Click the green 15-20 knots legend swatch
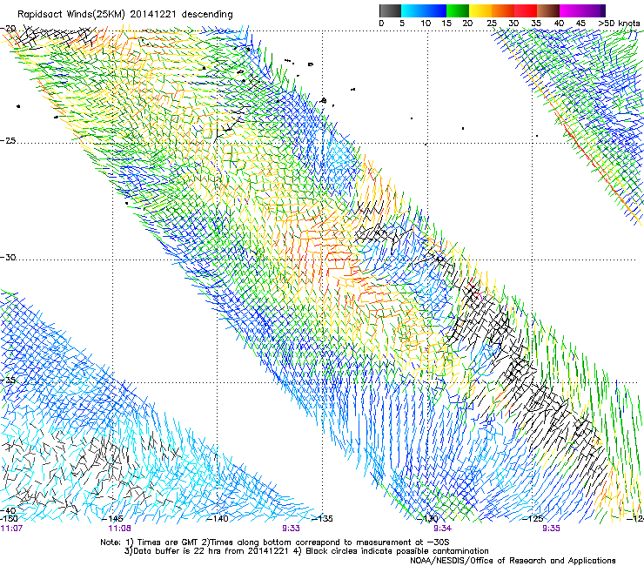The width and height of the screenshot is (644, 566). [x=458, y=10]
